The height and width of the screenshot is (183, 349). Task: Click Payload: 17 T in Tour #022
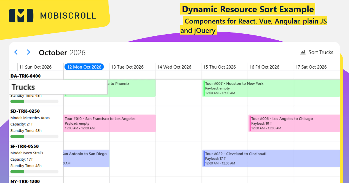[x=216, y=159]
